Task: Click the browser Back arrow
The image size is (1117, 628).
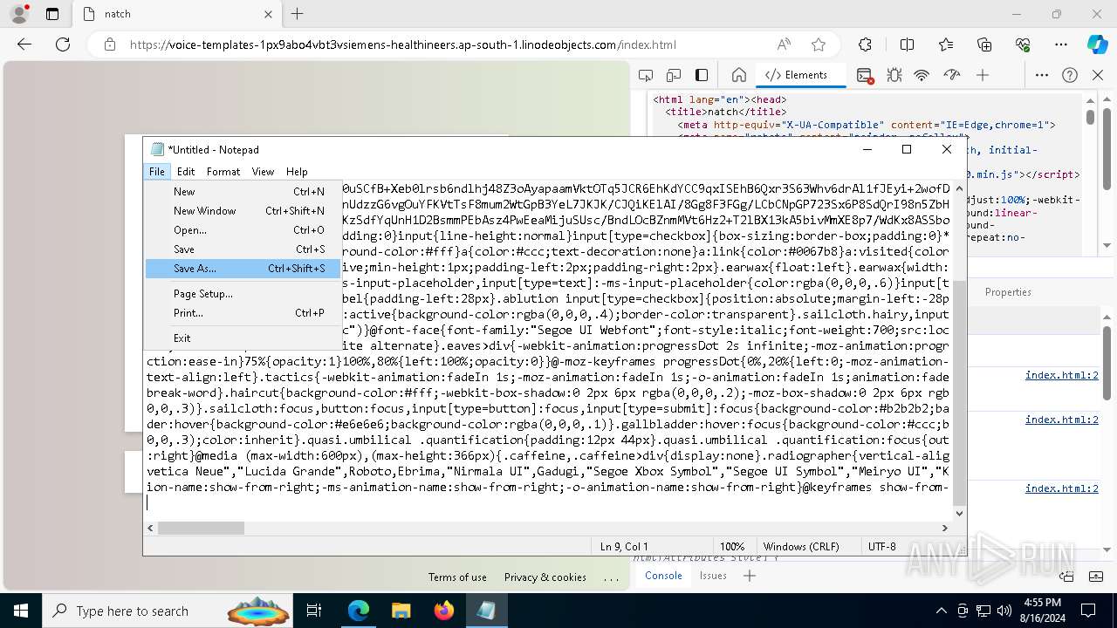Action: 24,44
